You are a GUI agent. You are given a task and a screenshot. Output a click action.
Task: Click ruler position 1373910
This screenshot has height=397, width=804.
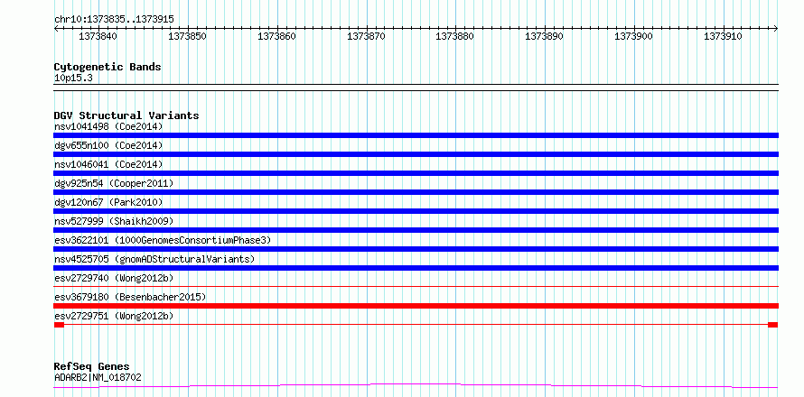click(x=723, y=36)
